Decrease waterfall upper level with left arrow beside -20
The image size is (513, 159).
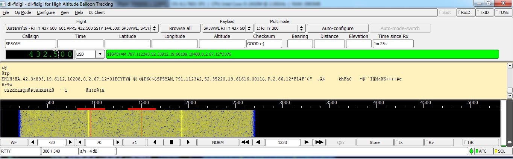33,142
